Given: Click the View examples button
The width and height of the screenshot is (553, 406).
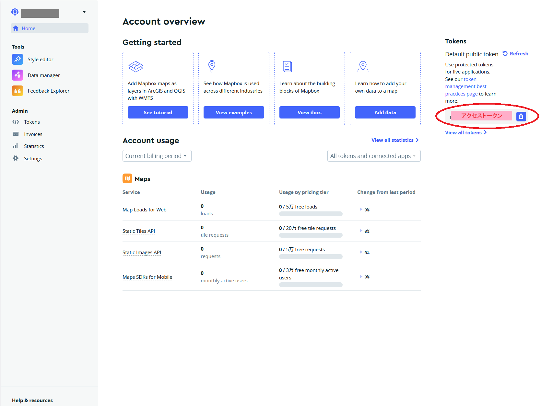Looking at the screenshot, I should (x=234, y=112).
